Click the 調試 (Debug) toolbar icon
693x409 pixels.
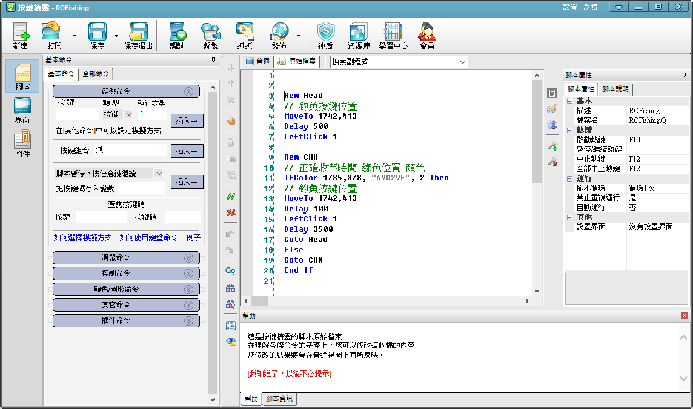tap(177, 36)
